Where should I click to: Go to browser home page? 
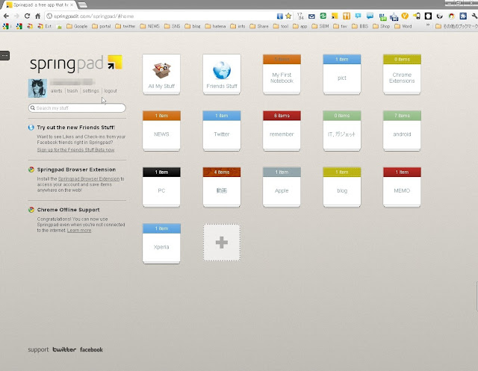click(37, 16)
